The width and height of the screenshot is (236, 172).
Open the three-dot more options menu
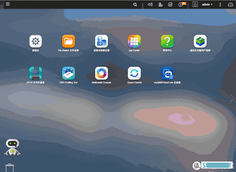pyautogui.click(x=220, y=5)
